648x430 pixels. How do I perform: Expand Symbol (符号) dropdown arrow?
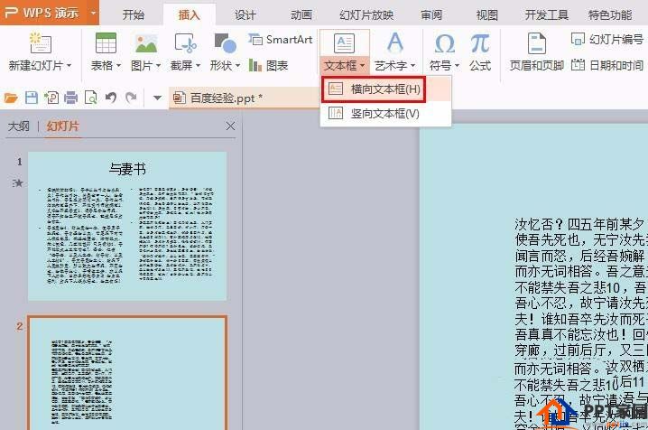click(x=457, y=65)
